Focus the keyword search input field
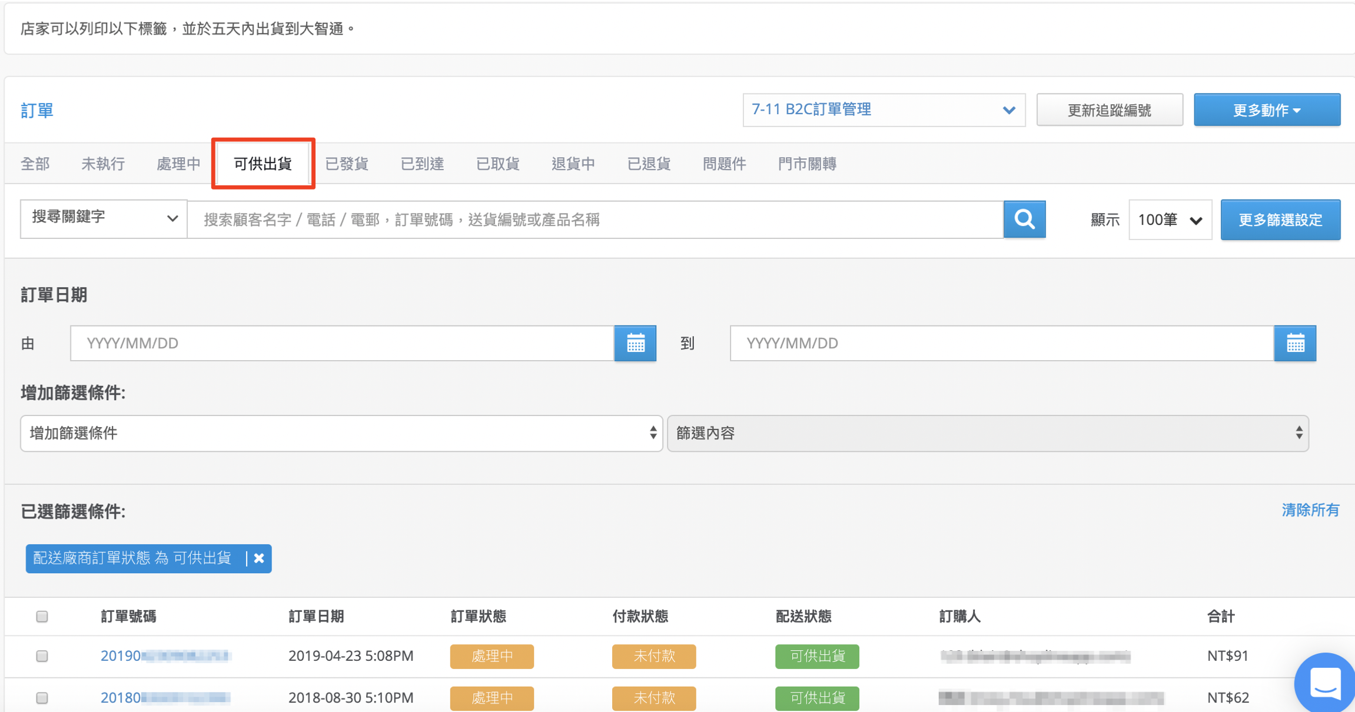1355x712 pixels. (595, 219)
